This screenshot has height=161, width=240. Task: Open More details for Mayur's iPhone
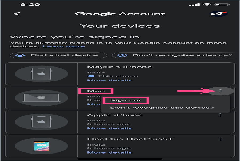pos(110,80)
